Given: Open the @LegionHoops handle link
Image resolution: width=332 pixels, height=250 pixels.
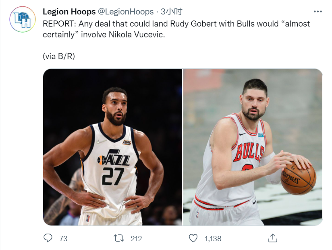Looking at the screenshot, I should [126, 12].
